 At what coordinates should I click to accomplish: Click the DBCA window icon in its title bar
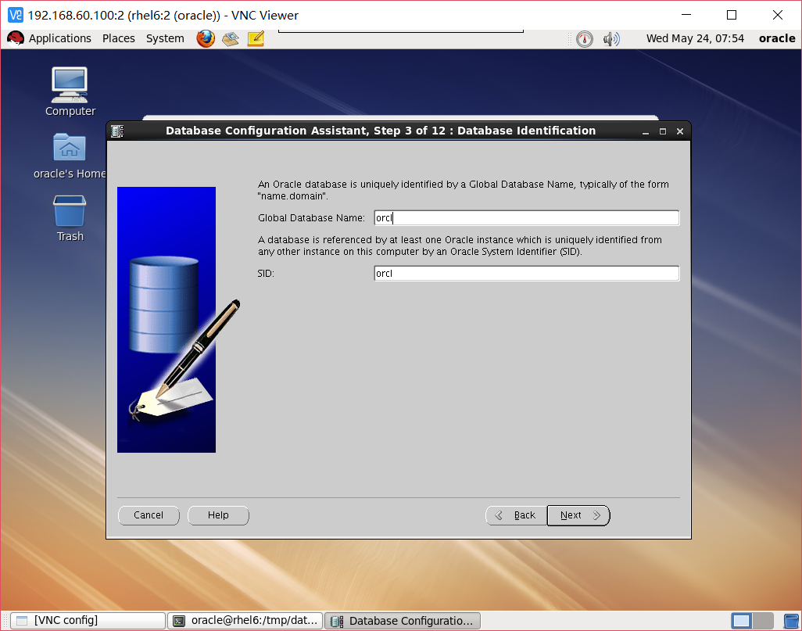119,131
